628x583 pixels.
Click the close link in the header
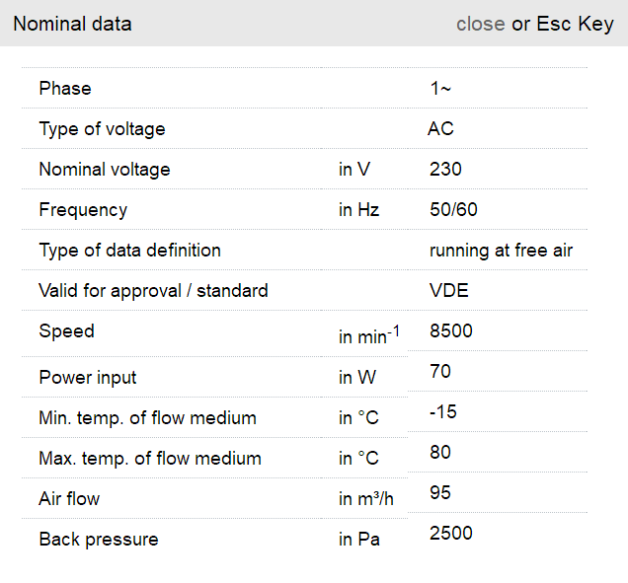click(480, 24)
